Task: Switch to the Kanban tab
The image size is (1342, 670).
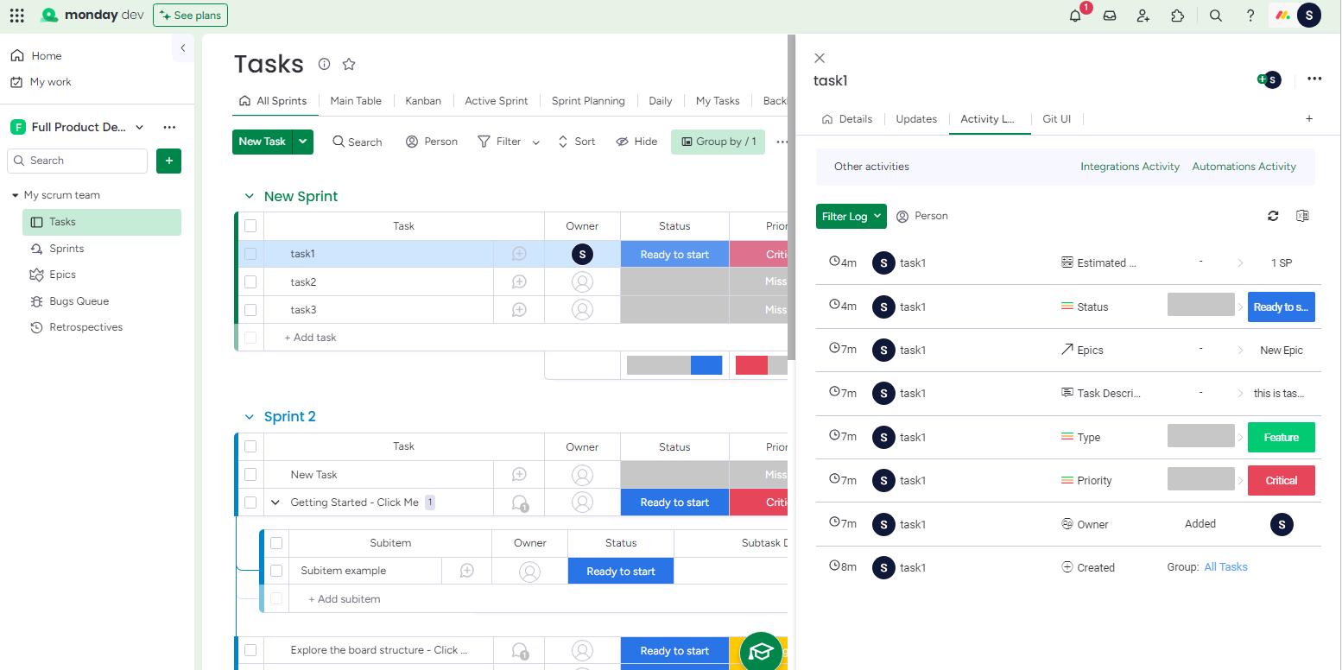Action: tap(423, 101)
